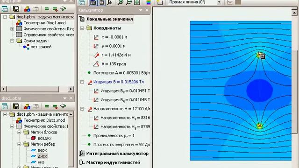Click the x = -0.0001 м value
This screenshot has width=299, height=168.
click(114, 37)
